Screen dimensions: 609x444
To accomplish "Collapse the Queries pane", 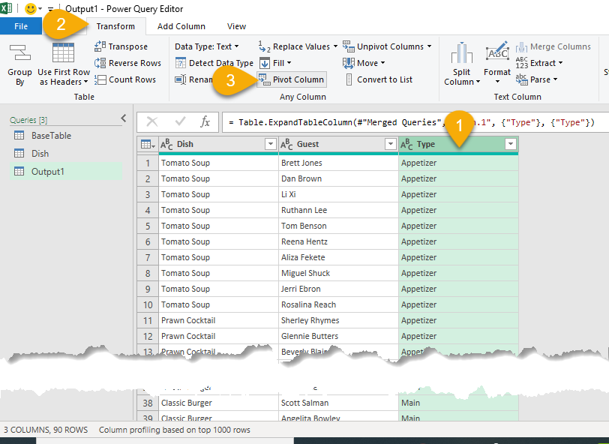I will tap(124, 118).
